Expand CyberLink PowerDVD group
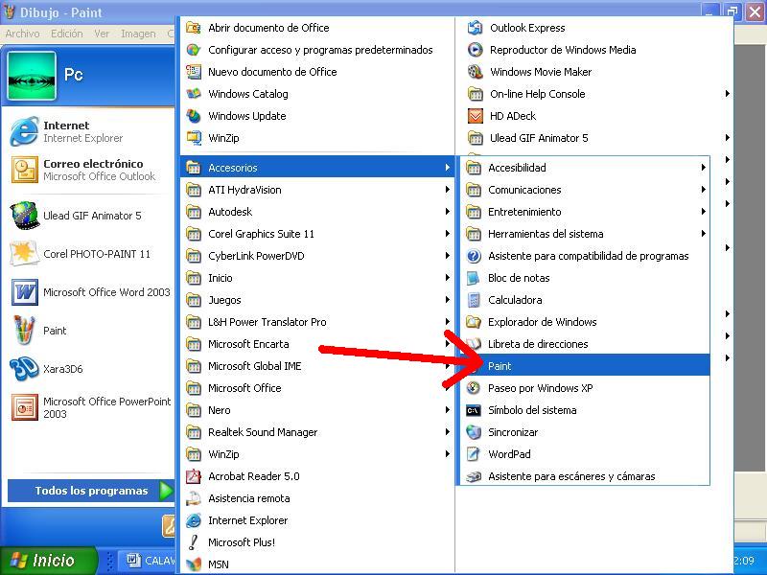 coord(317,255)
